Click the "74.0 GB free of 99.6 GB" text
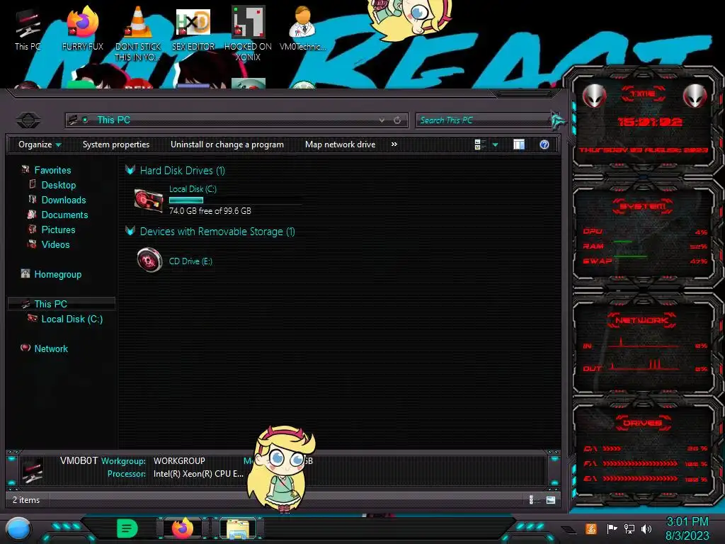The height and width of the screenshot is (544, 725). [210, 210]
